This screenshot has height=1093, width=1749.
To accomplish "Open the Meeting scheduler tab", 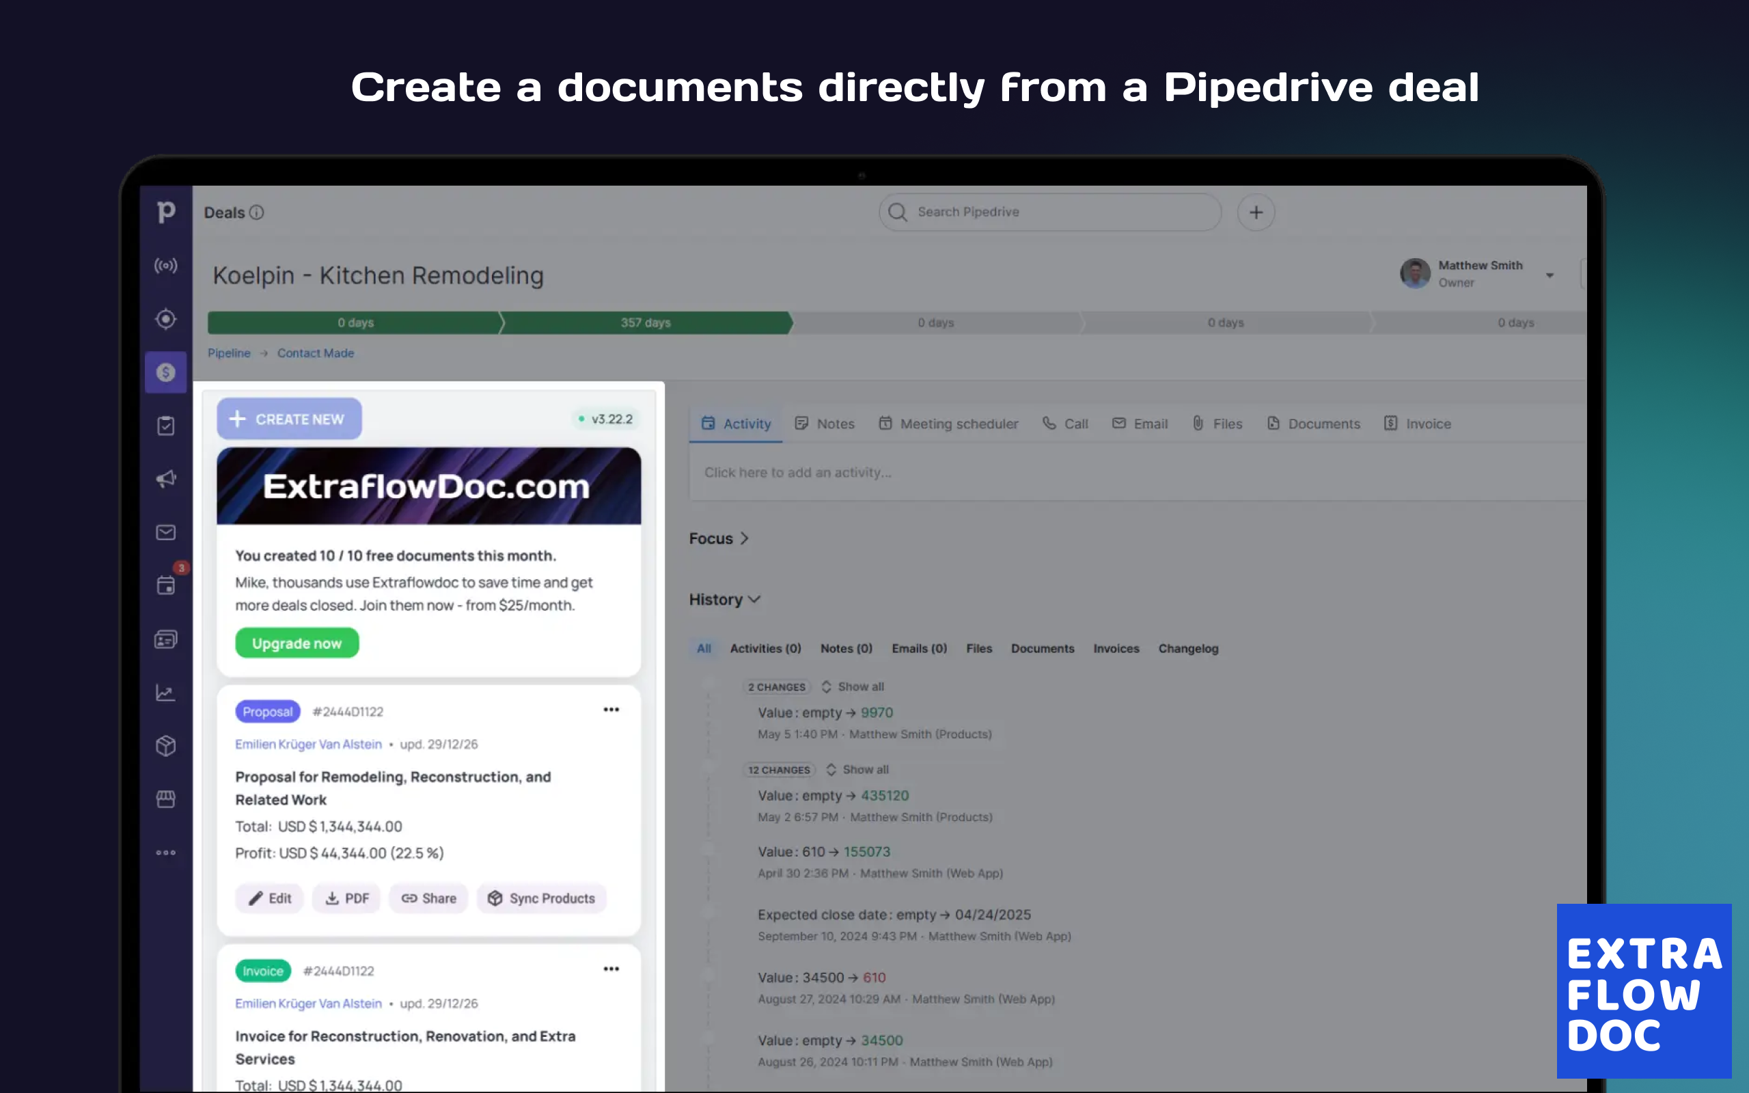I will (948, 424).
